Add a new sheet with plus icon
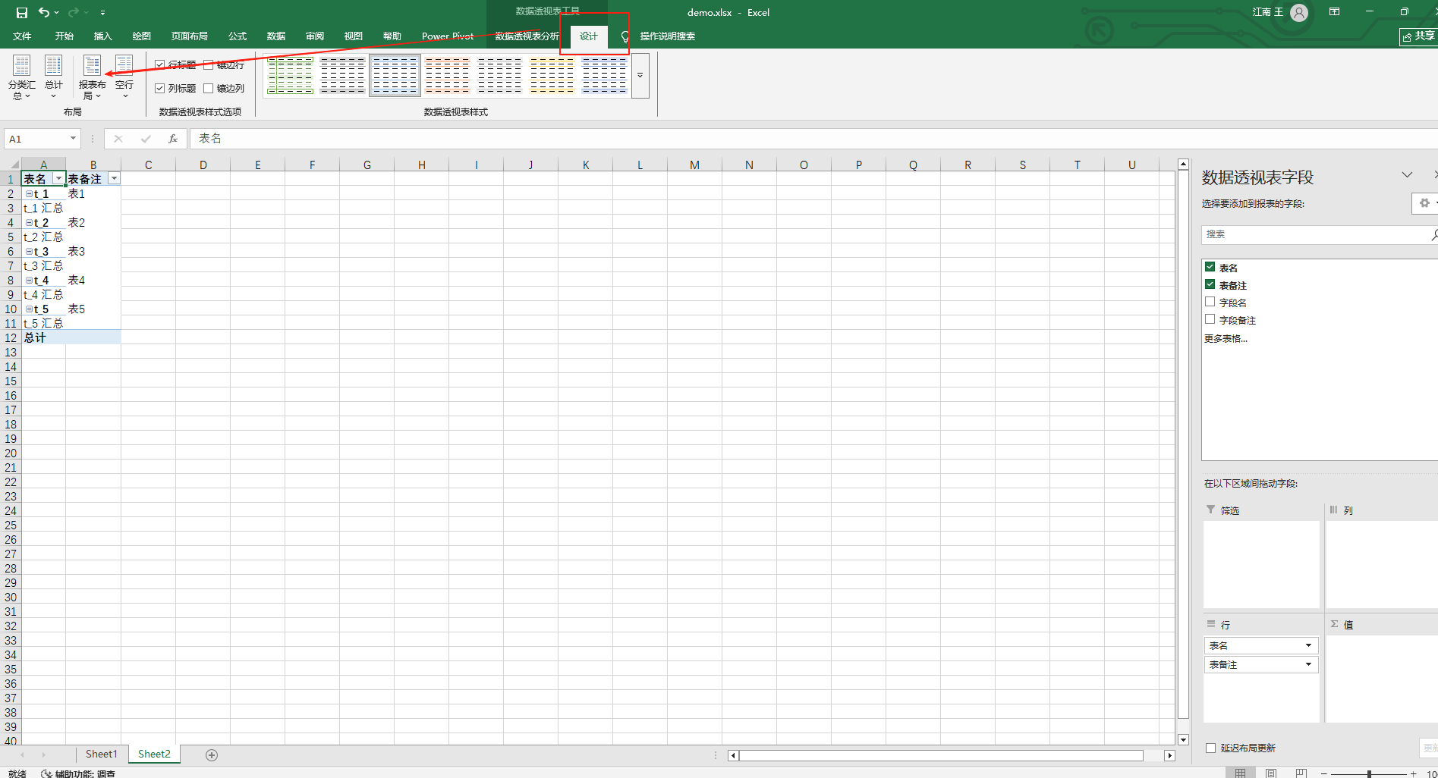Screen dimensions: 1438x778 coord(212,754)
